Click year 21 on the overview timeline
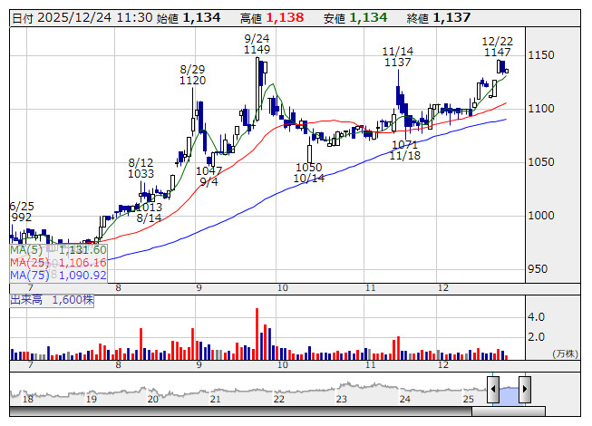Screen dimensions: 592x426 click(215, 399)
